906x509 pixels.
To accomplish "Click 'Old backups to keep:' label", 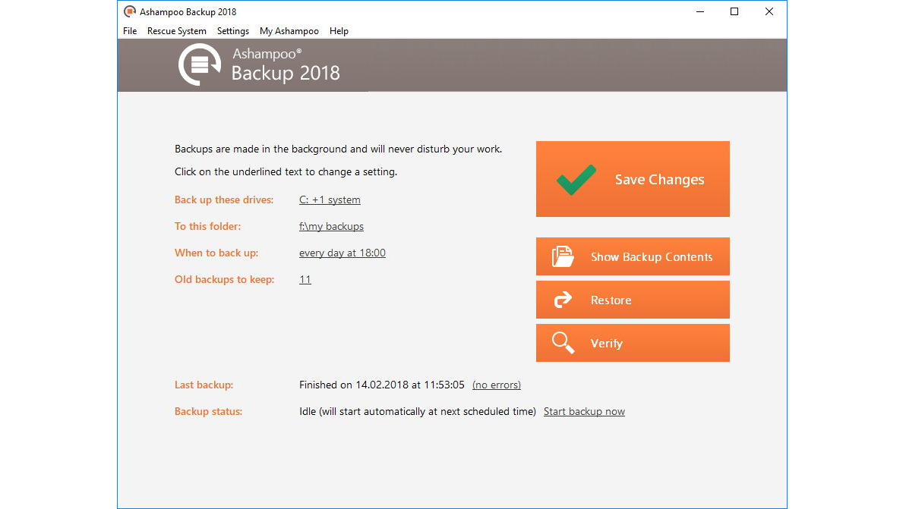I will point(224,279).
